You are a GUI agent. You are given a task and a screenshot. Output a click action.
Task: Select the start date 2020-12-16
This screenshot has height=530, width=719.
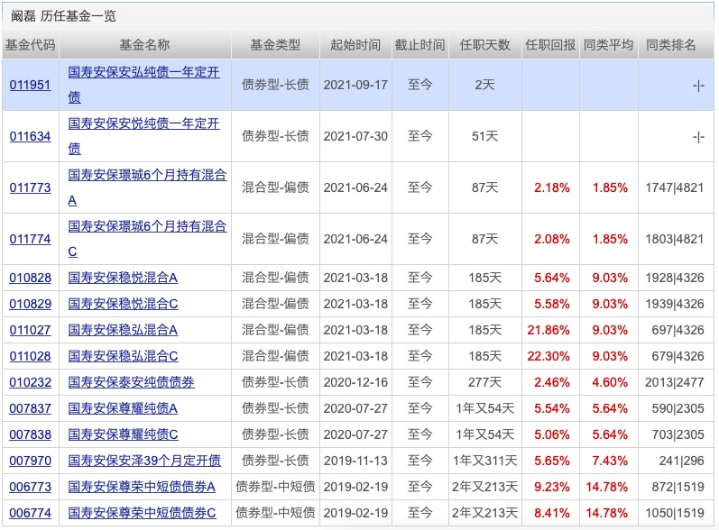355,382
